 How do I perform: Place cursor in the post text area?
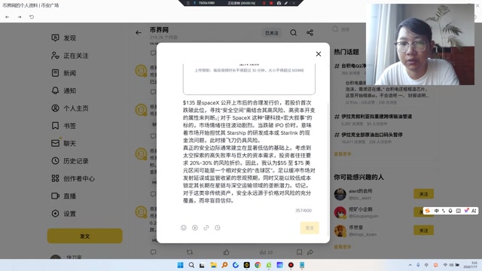pyautogui.click(x=249, y=151)
